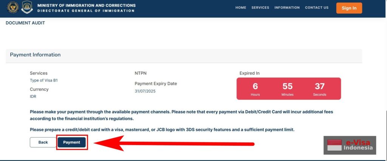Image resolution: width=387 pixels, height=161 pixels.
Task: Select the DOCUMENT AUDIT heading
Action: click(25, 23)
